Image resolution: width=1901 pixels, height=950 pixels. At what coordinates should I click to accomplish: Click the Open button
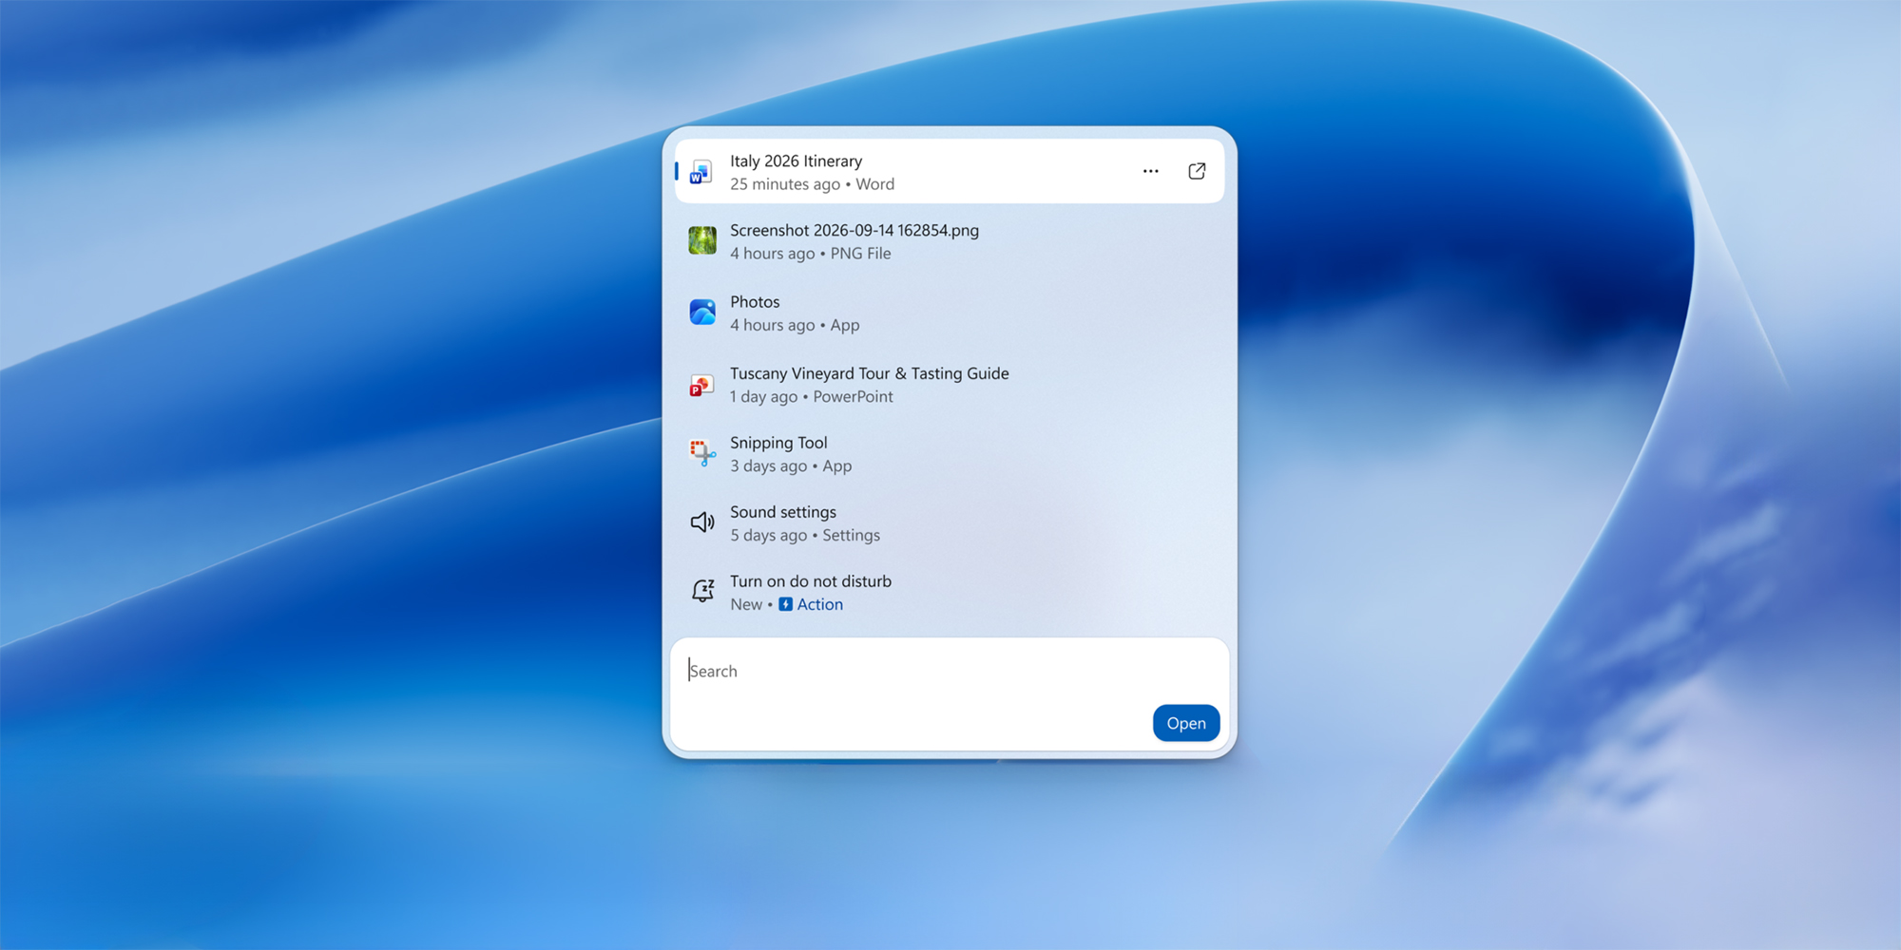pos(1186,723)
